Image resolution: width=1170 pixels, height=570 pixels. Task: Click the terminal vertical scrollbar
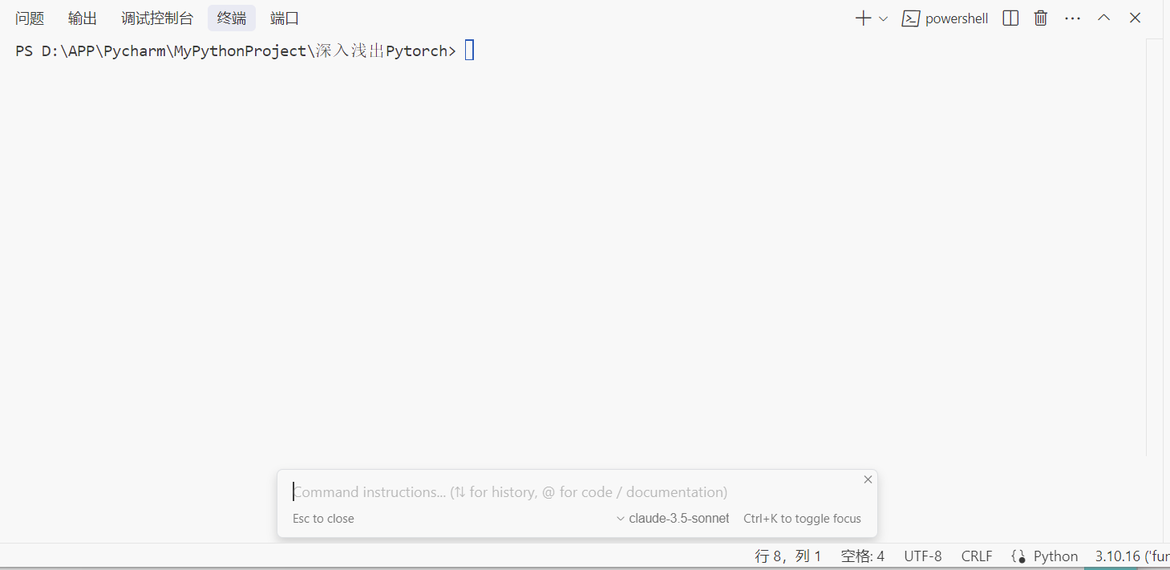[1154, 247]
